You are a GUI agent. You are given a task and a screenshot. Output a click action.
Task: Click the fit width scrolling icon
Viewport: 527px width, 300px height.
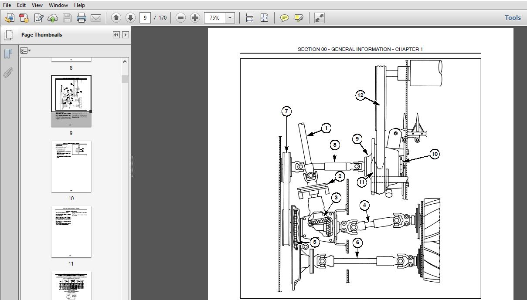[250, 18]
